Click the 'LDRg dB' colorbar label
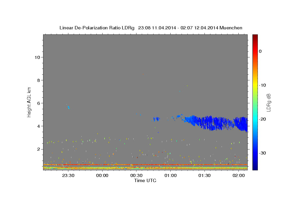The image size is (306, 204). (x=269, y=102)
